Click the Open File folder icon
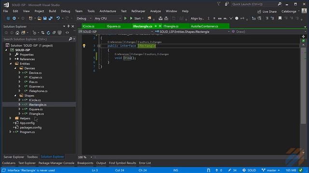309x173 pixels. point(40,18)
